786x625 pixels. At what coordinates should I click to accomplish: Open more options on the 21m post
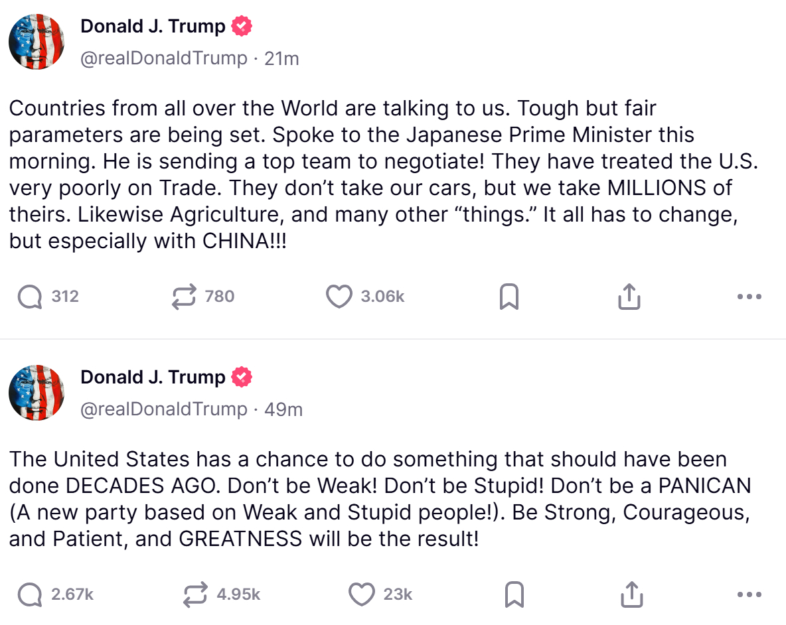pos(749,297)
